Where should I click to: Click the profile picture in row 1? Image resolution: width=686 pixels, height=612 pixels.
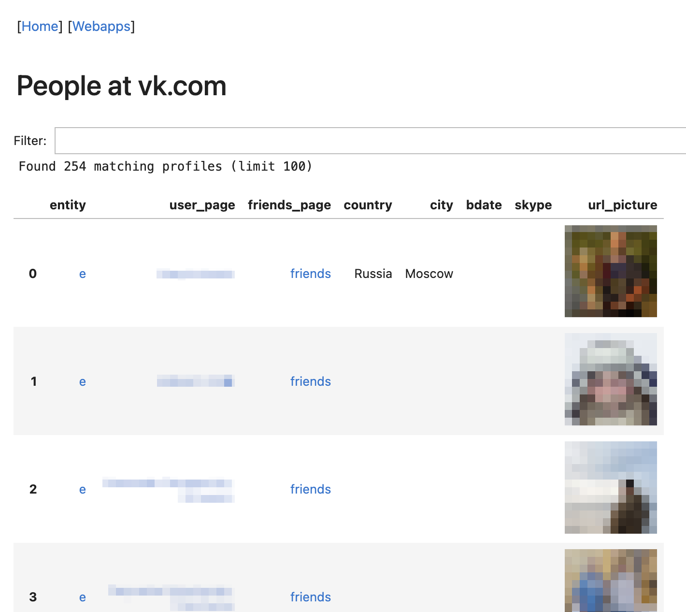(x=611, y=379)
